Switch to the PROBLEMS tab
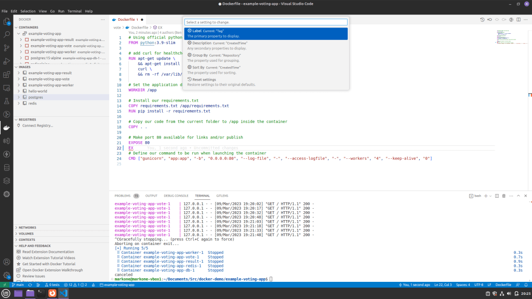532x299 pixels. 123,196
